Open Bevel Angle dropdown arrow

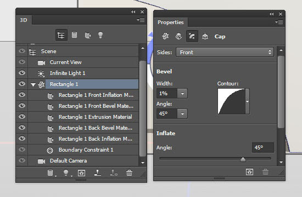(x=182, y=114)
